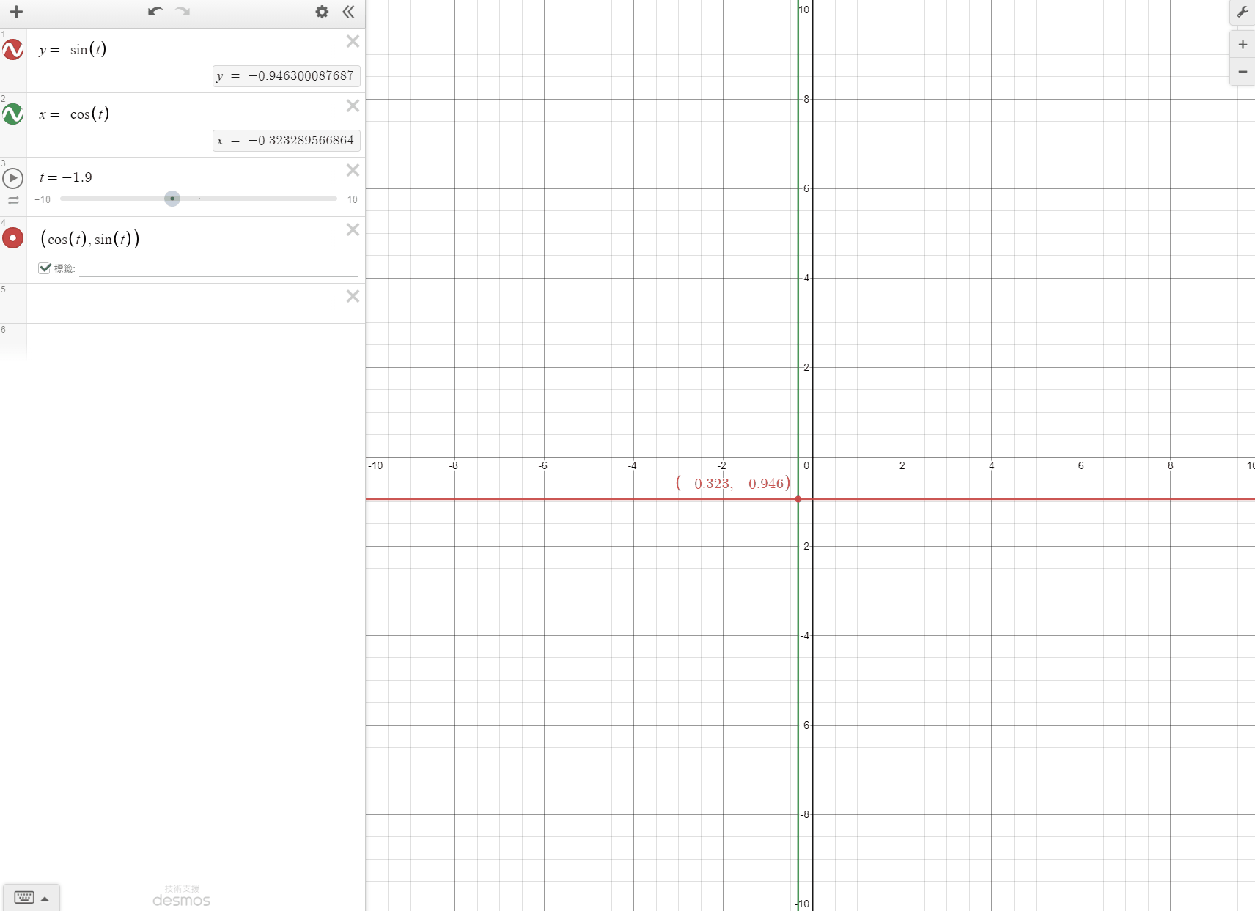Zoom in on the graph
Viewport: 1255px width, 911px height.
1243,45
